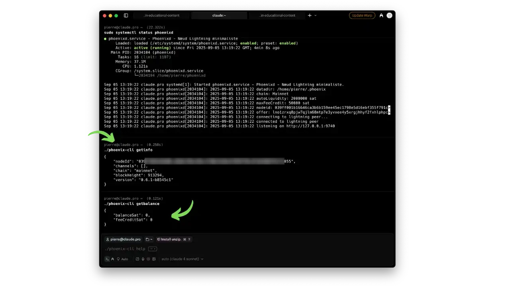
Task: Add context using the @ mention icon
Action: coord(148,259)
